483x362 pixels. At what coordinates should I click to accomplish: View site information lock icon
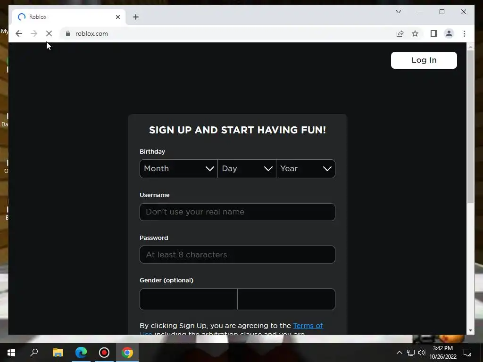click(68, 33)
